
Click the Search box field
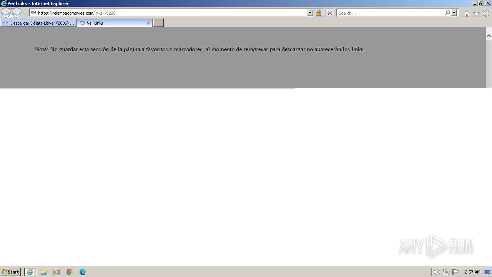[391, 13]
